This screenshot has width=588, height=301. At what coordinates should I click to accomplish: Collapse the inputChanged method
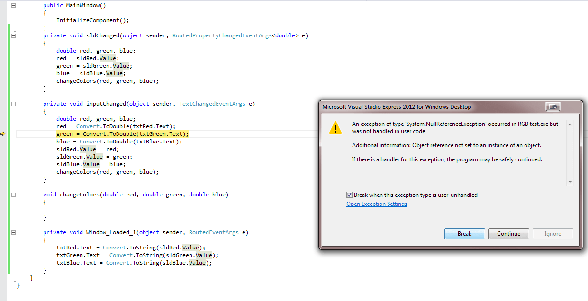[x=13, y=104]
